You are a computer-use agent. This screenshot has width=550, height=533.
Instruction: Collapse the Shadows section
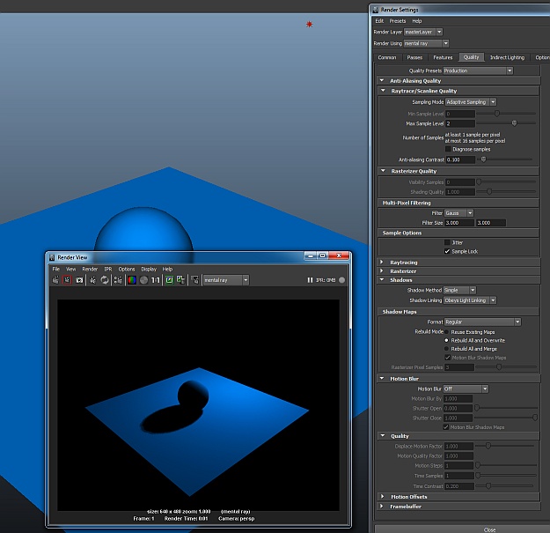coord(382,279)
